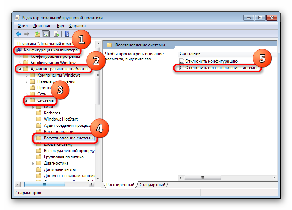Click the Back arrow toolbar icon

pyautogui.click(x=19, y=34)
